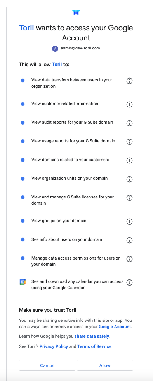This screenshot has width=153, height=381.
Task: Click 'View groups on your domain' text
Action: pyautogui.click(x=59, y=221)
